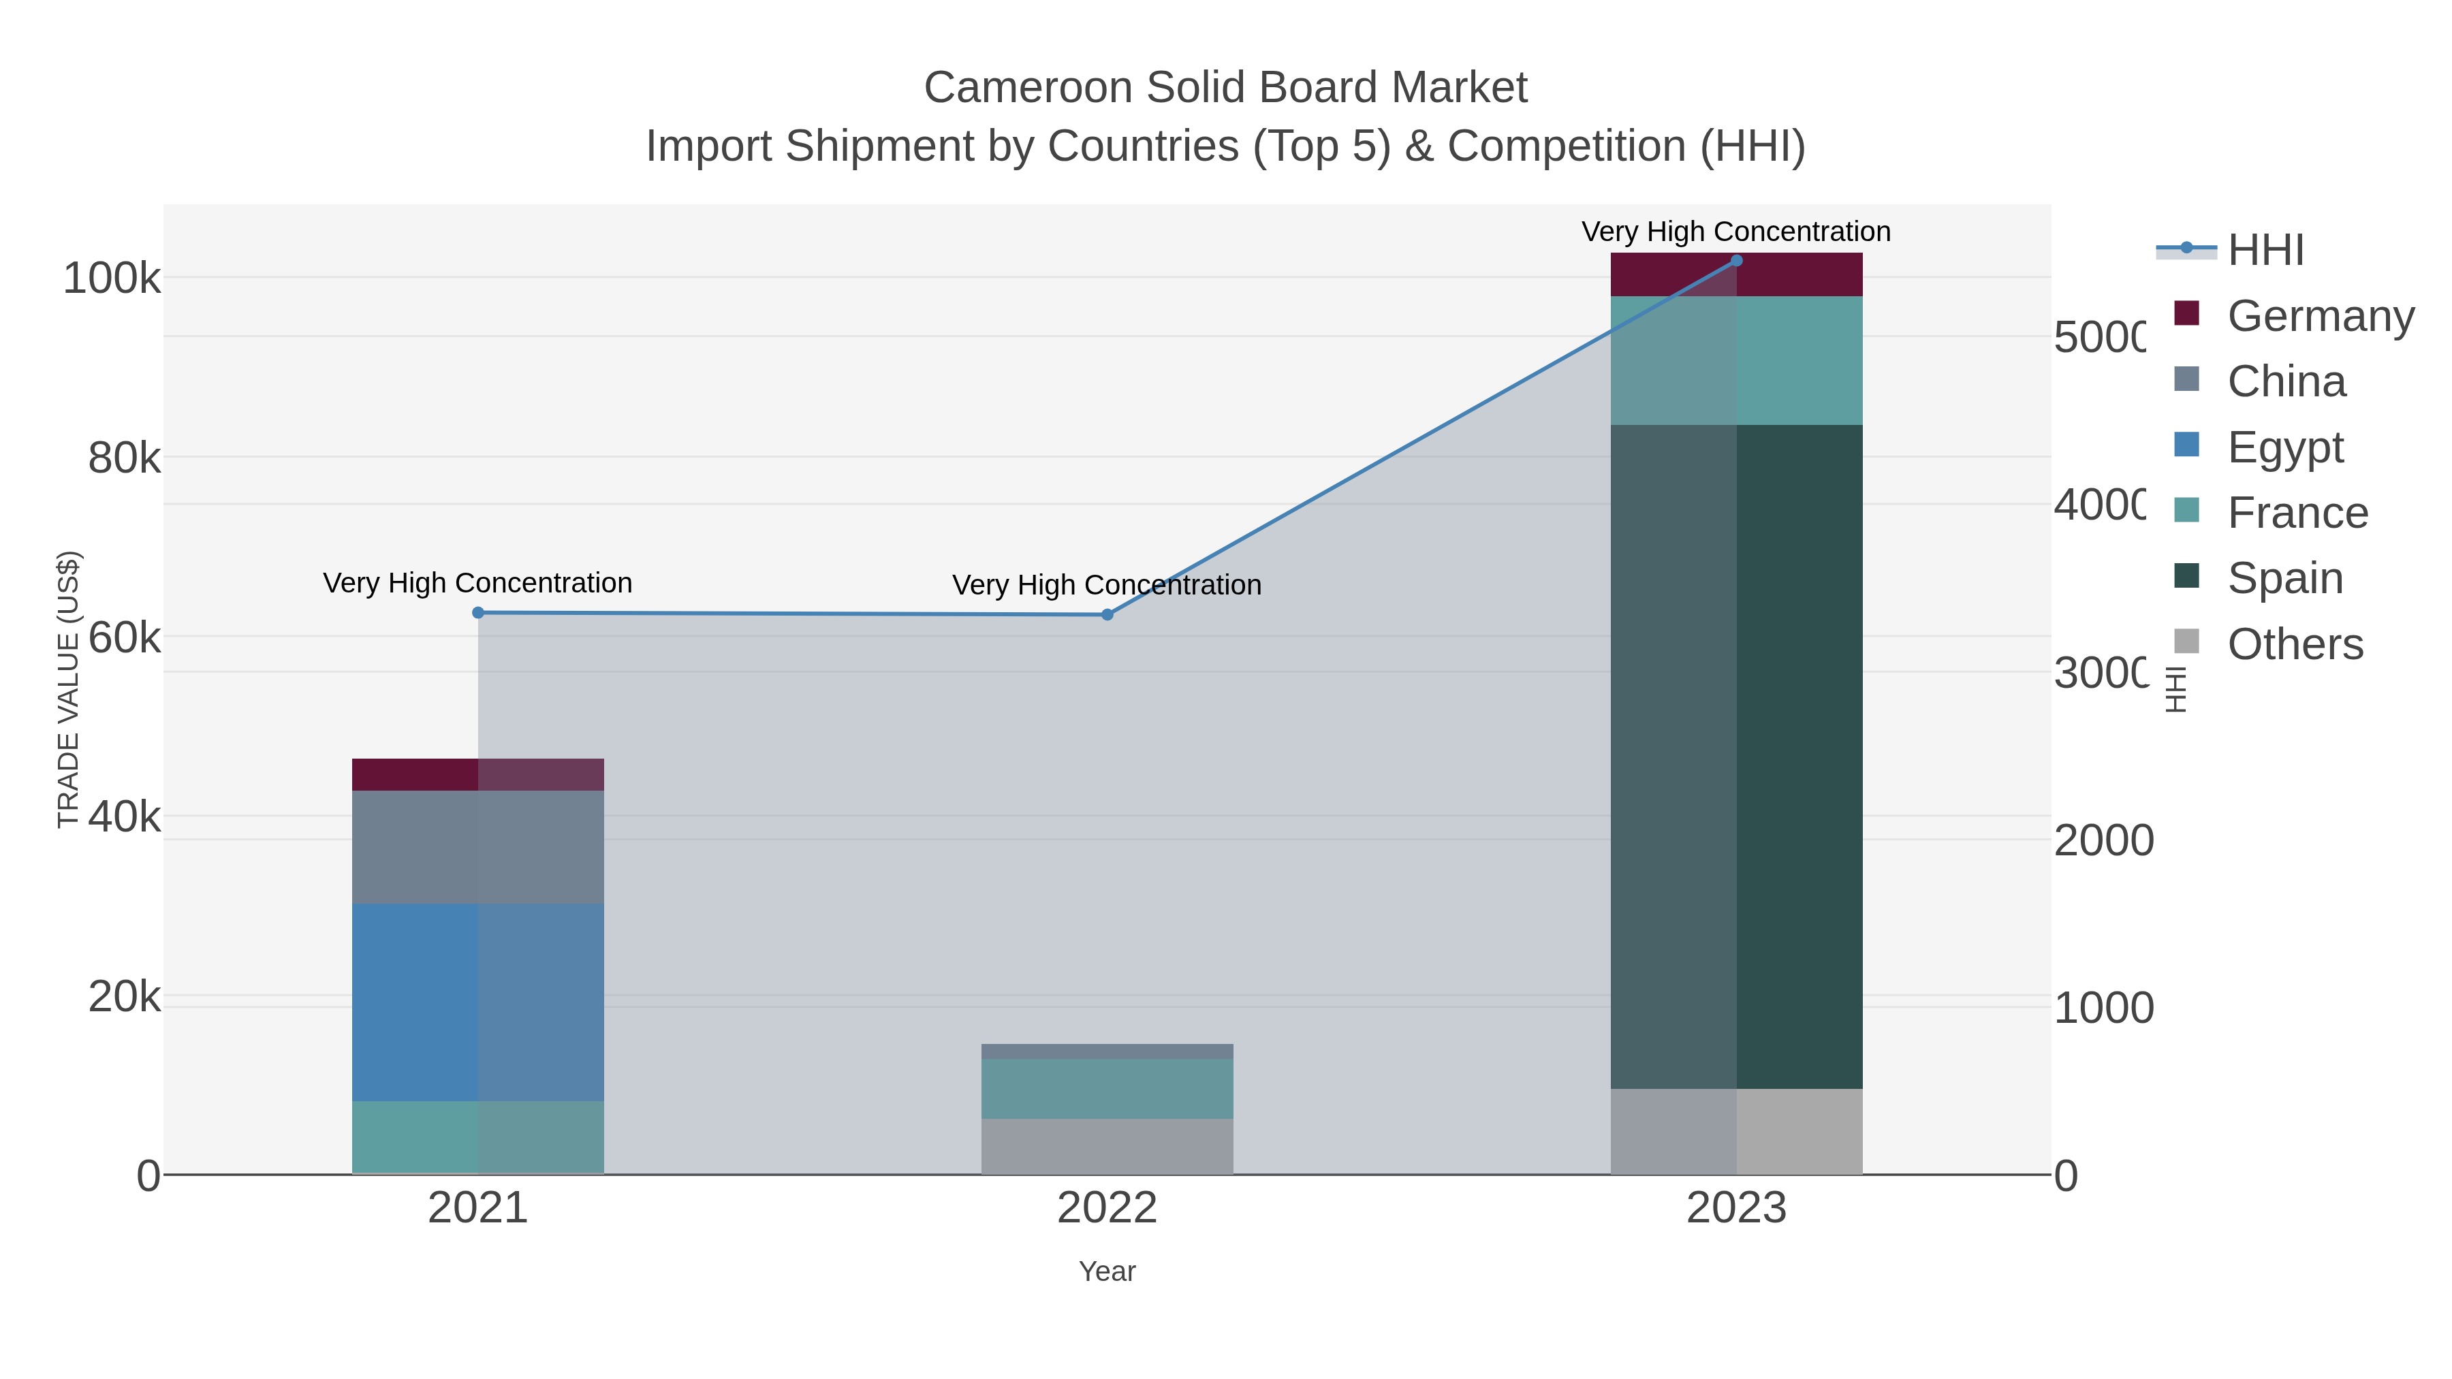Toggle China series in the legend
The width and height of the screenshot is (2452, 1379).
(x=2260, y=381)
